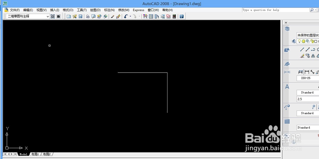Toggle layer lock padlock icon
The image size is (319, 159).
click(312, 41)
